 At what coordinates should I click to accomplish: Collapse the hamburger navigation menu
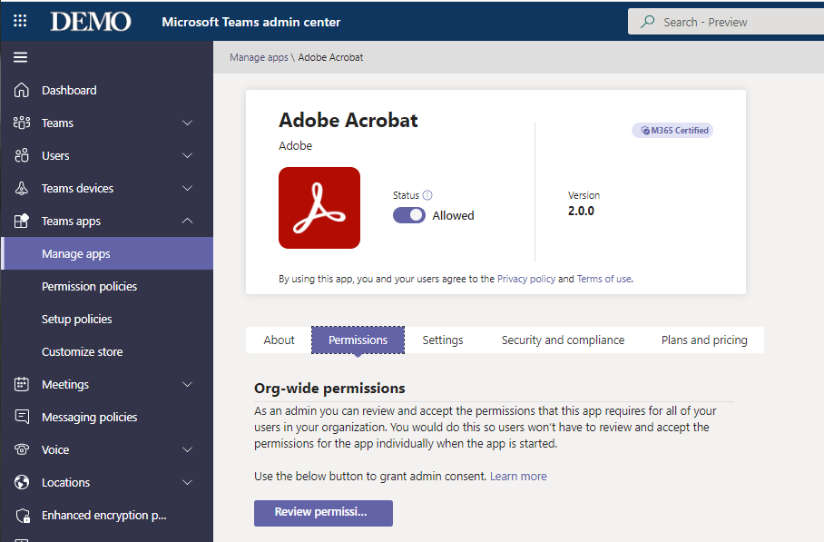point(20,57)
